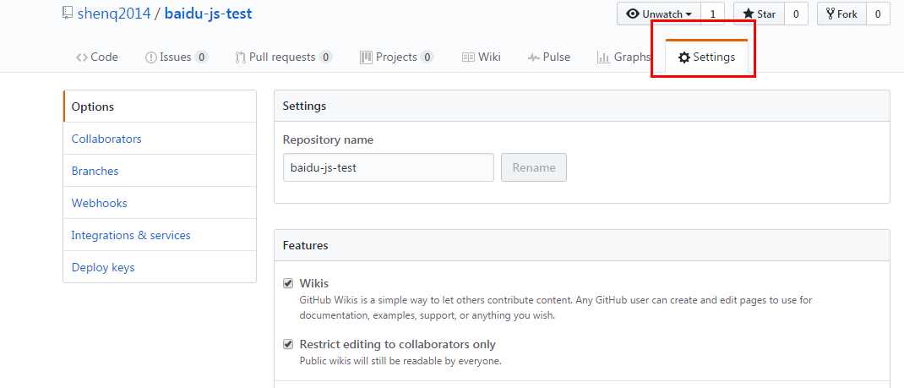Open the watchers count 1
Image resolution: width=904 pixels, height=388 pixels.
coord(712,14)
